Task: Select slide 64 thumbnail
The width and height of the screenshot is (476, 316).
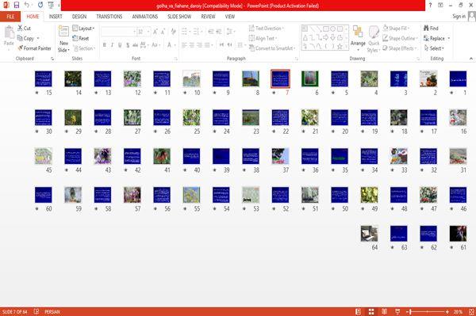Action: tap(369, 234)
